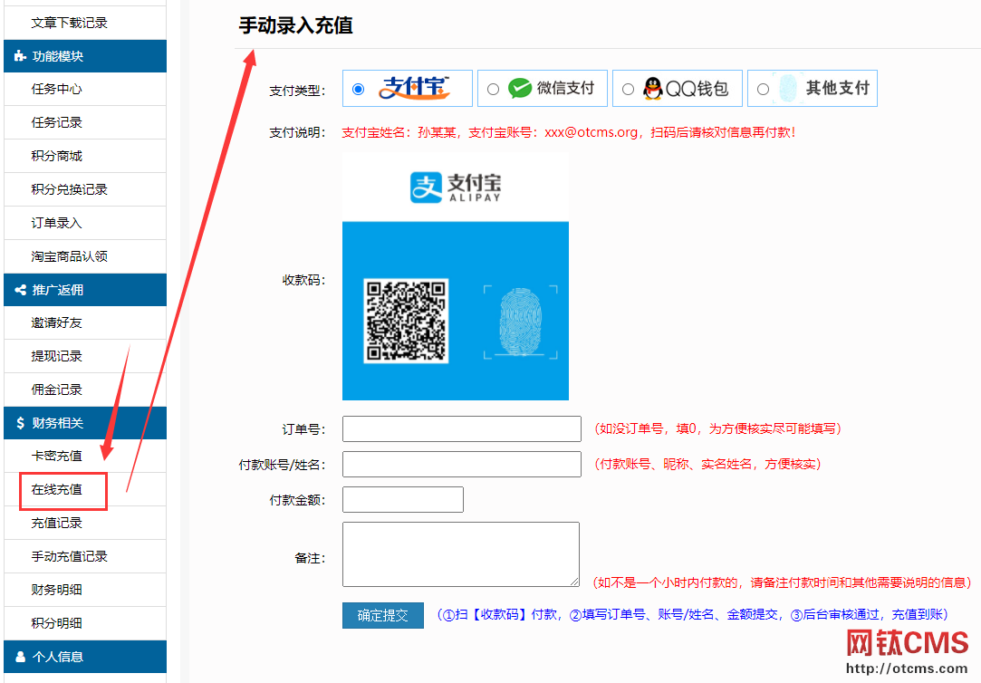Select the 支付宝 payment radio button
This screenshot has height=683, width=981.
coord(359,89)
